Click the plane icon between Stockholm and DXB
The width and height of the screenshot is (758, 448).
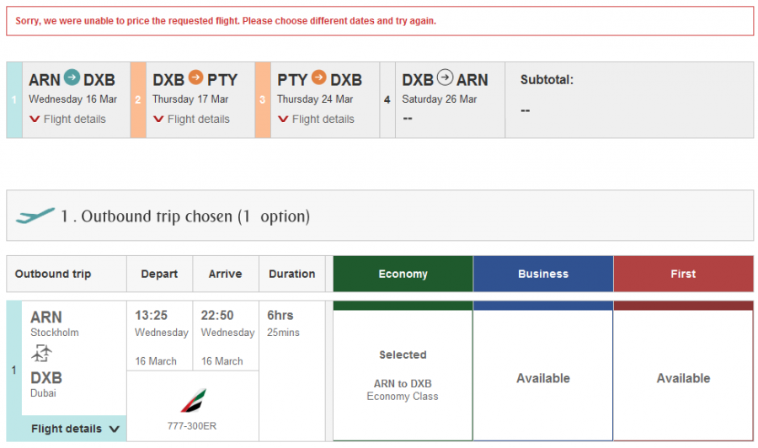tap(42, 354)
